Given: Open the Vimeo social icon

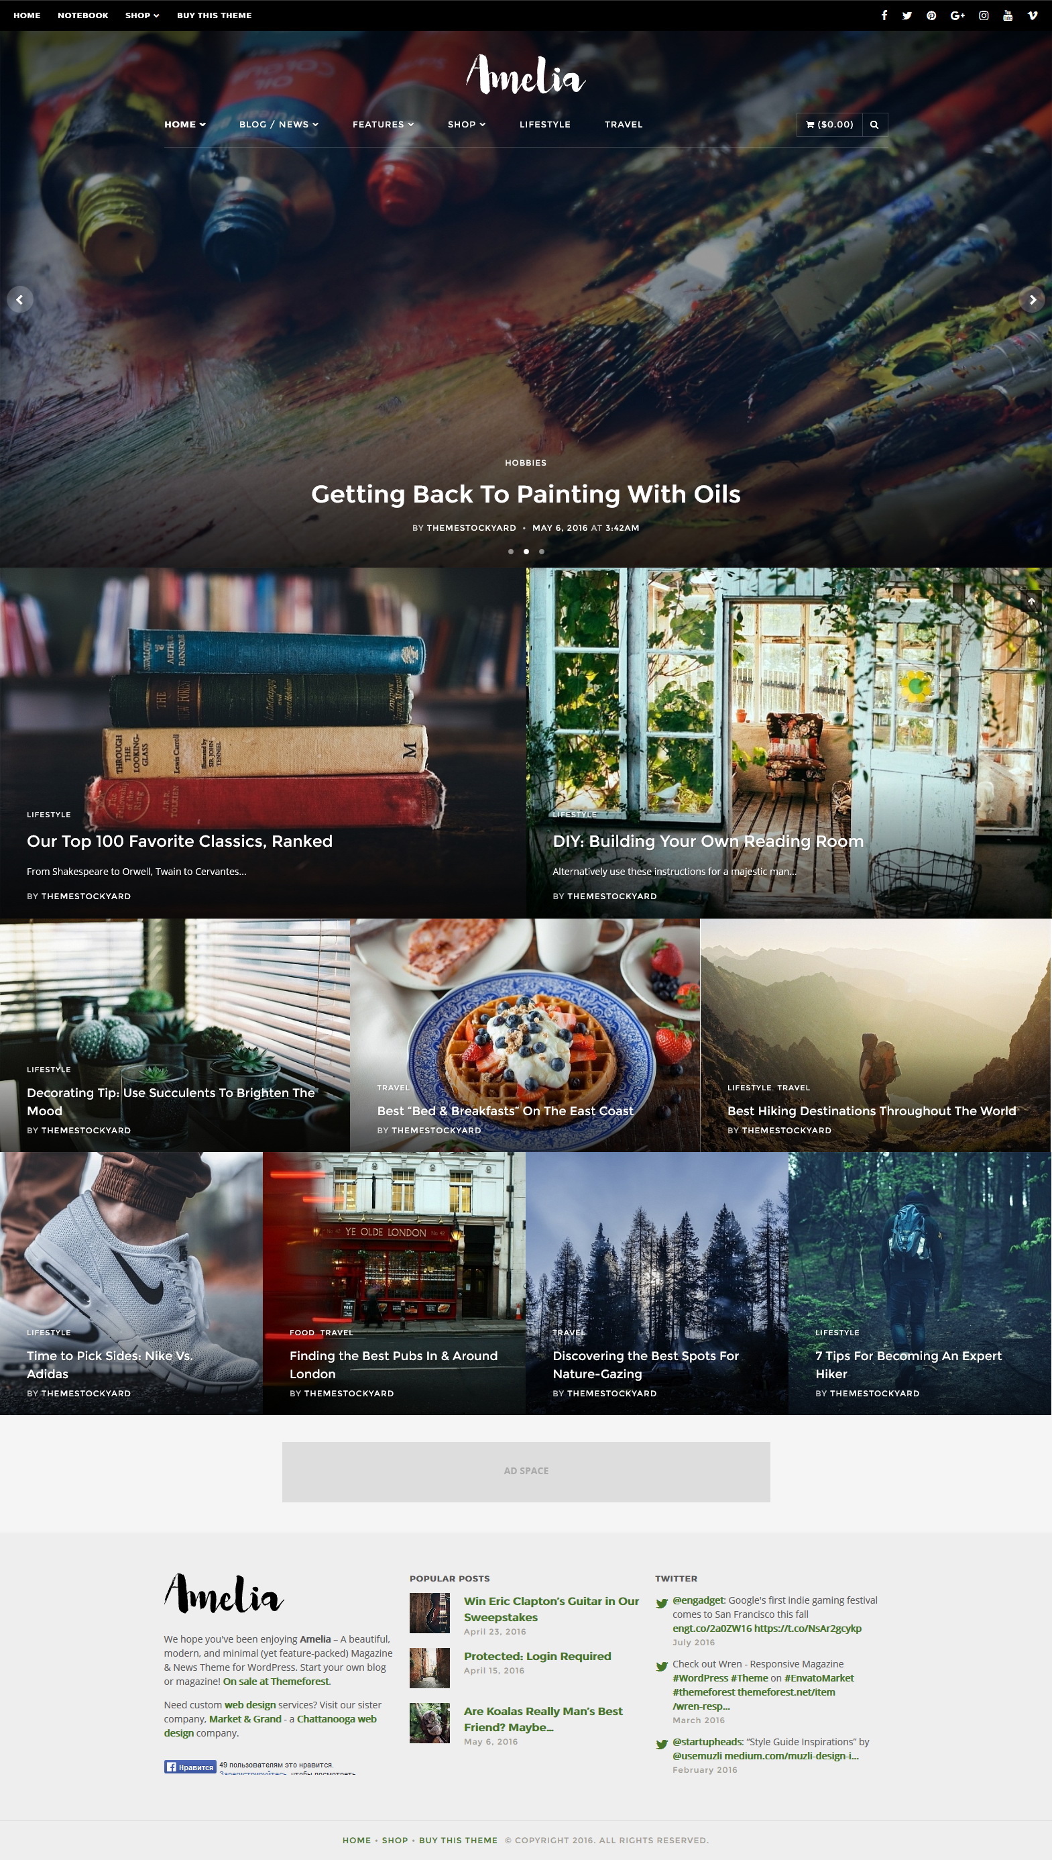Looking at the screenshot, I should click(1032, 15).
